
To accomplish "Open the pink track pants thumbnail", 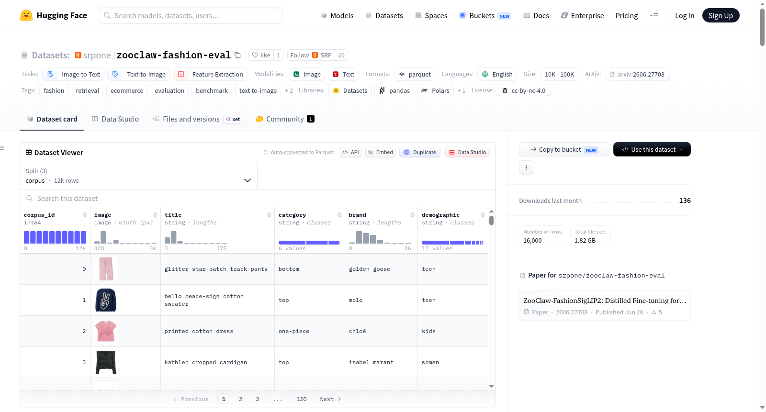I will (106, 269).
